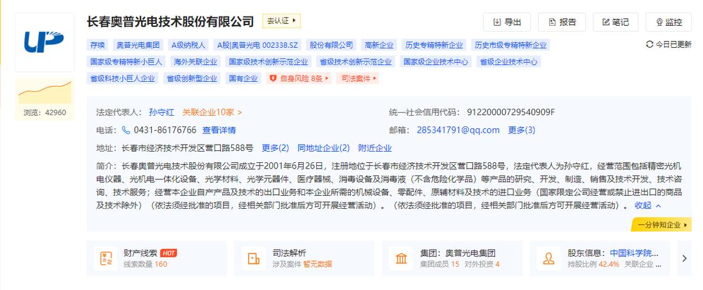
Task: Show 更多(2) additional addresses
Action: [275, 148]
